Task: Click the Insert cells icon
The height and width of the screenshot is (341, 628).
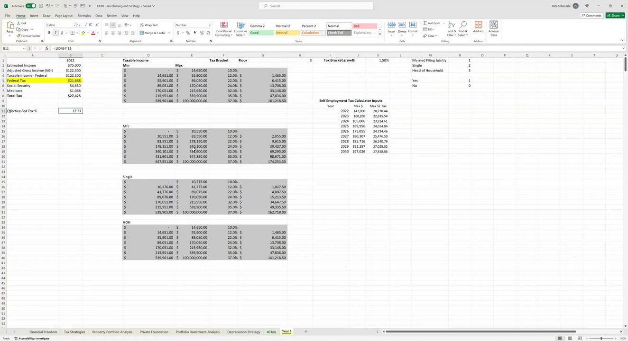Action: click(x=391, y=25)
